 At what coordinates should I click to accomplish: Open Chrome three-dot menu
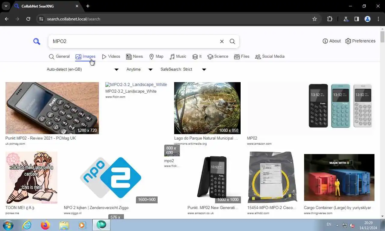pos(378,19)
